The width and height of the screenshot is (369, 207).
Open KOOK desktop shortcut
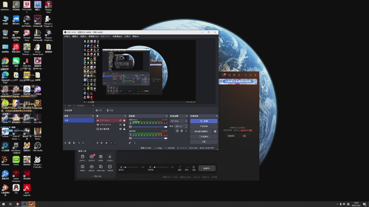pyautogui.click(x=16, y=161)
